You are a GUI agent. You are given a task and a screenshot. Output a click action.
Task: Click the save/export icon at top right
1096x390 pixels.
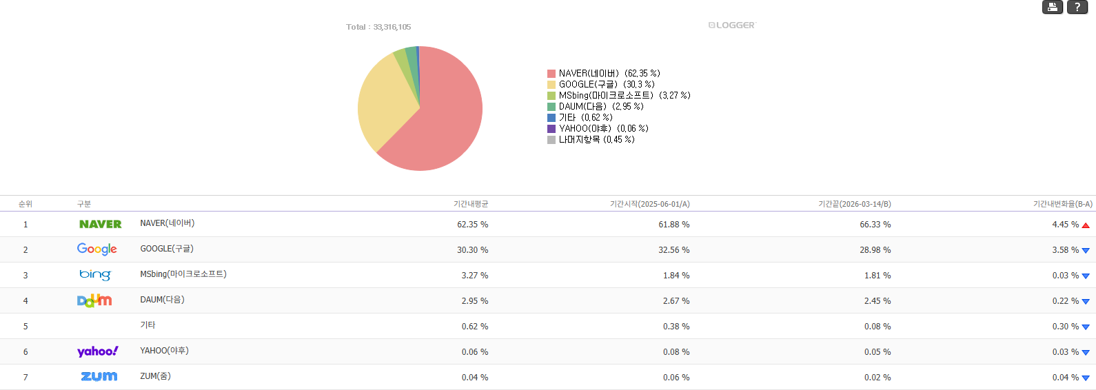point(1052,7)
